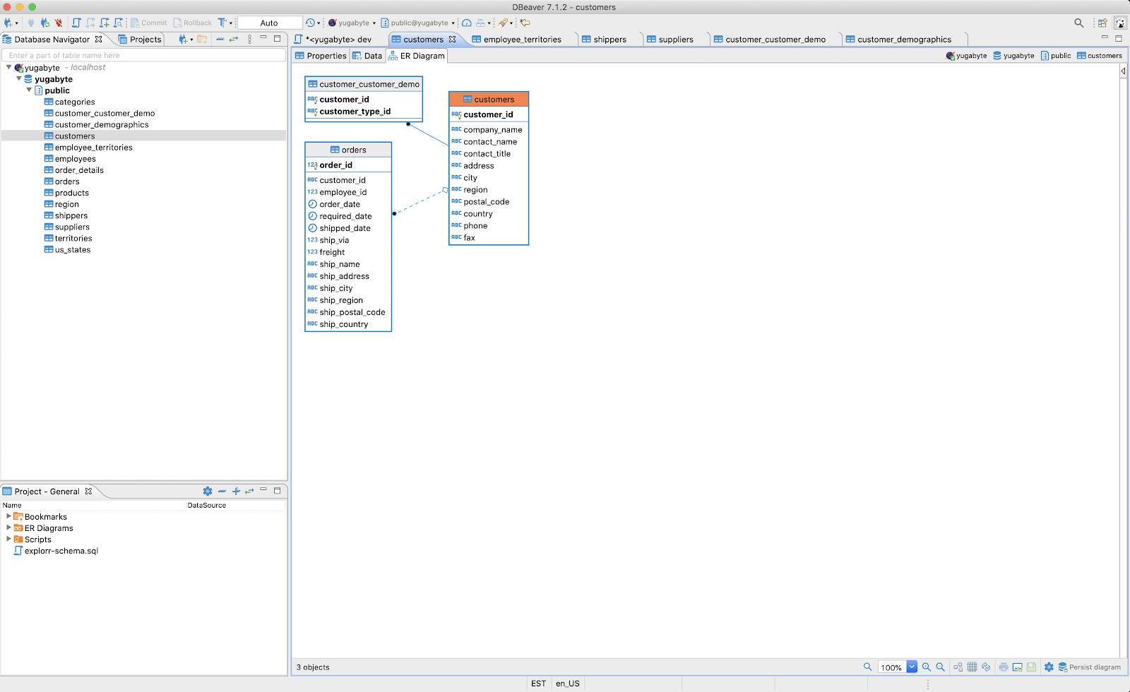
Task: Select the orders table in Database Navigator
Action: click(66, 181)
